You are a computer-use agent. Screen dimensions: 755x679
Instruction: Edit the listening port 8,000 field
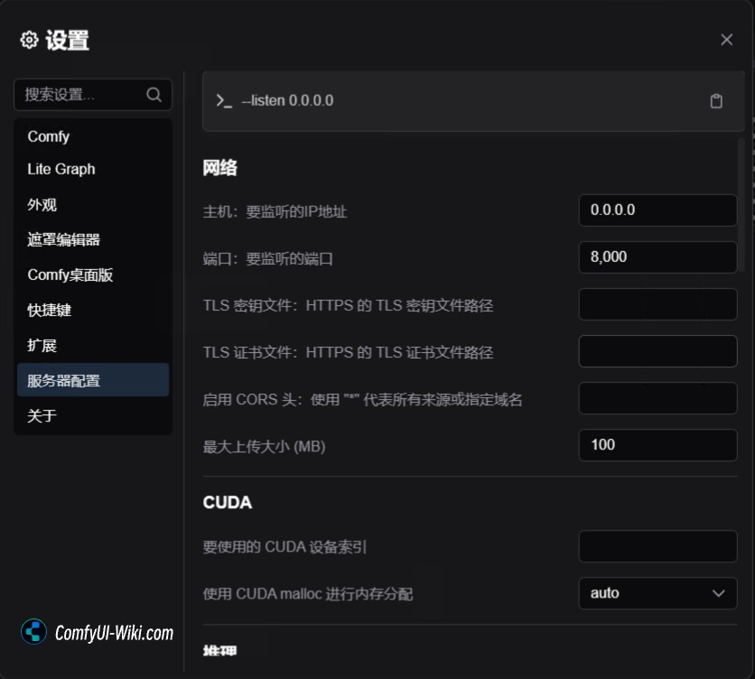click(657, 257)
